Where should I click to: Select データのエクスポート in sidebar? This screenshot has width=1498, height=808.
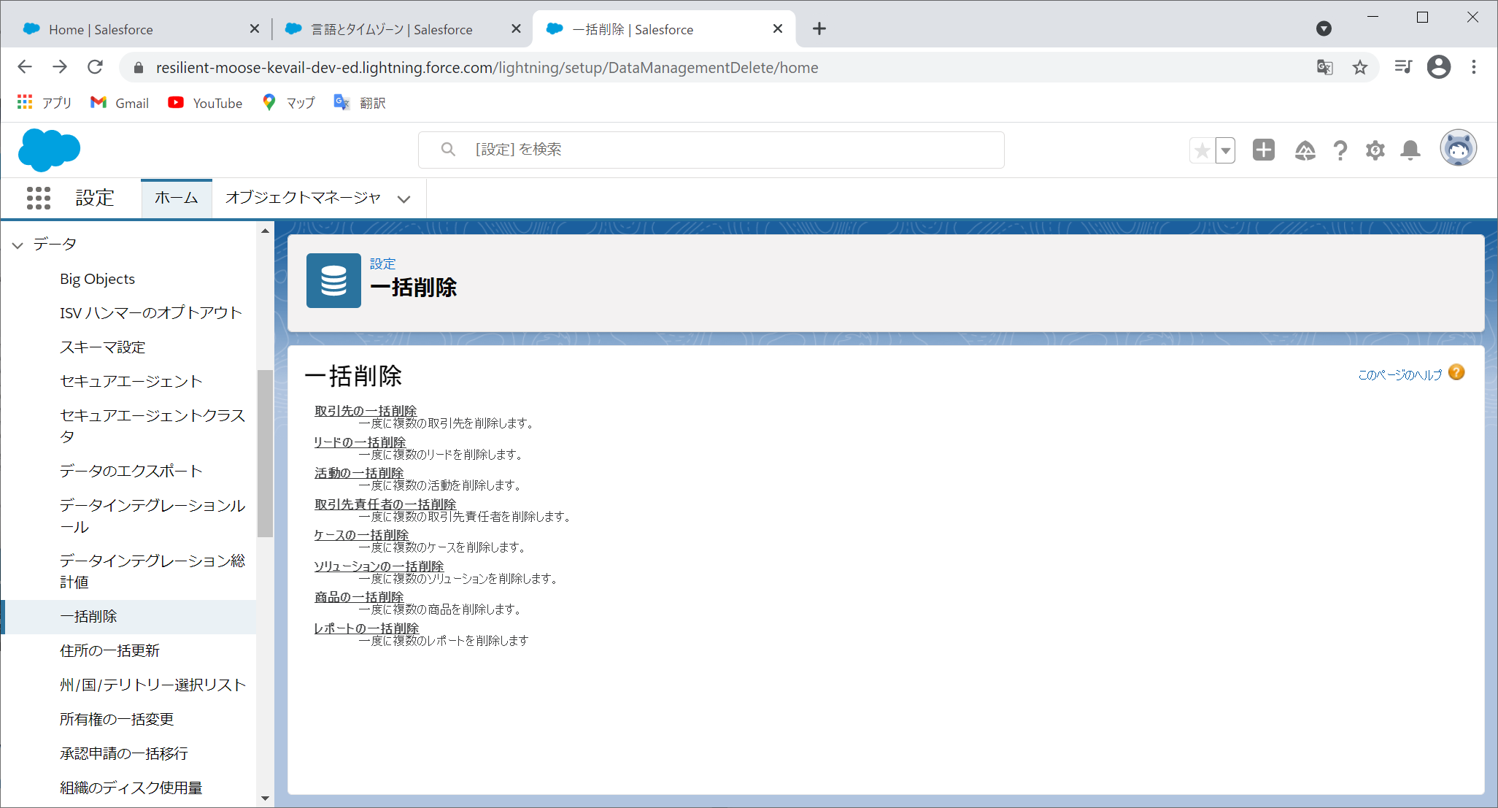(131, 471)
